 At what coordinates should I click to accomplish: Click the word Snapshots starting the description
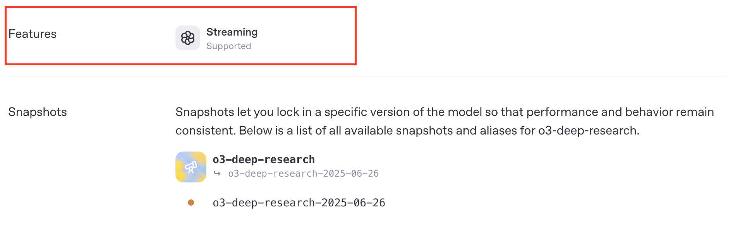point(205,112)
